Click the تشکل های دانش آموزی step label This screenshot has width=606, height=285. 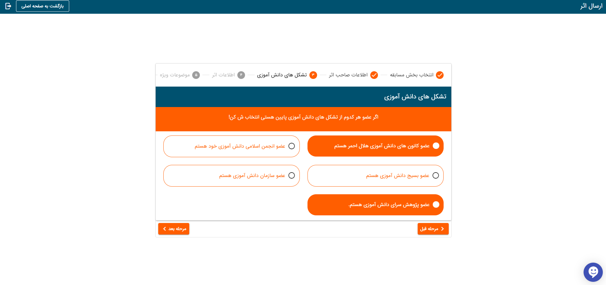[282, 75]
